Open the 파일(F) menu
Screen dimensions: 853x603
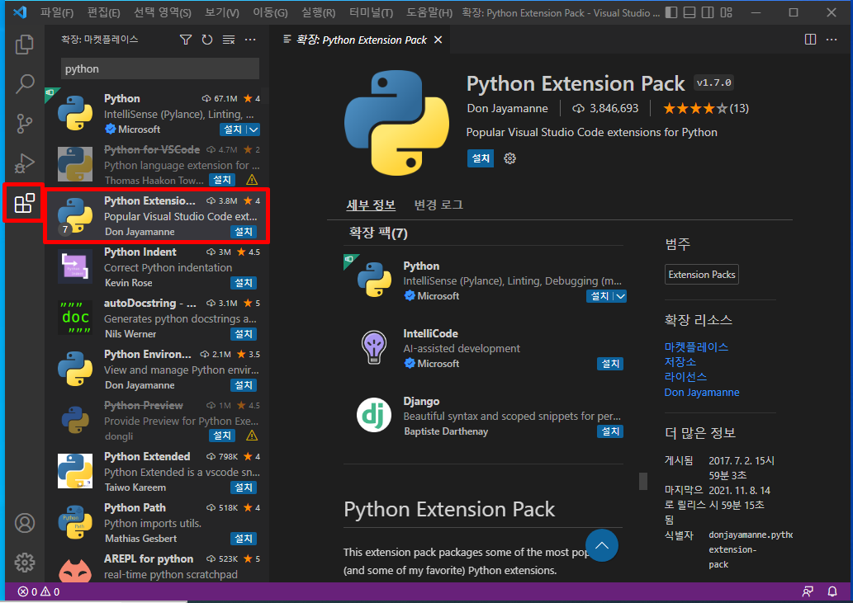point(57,12)
